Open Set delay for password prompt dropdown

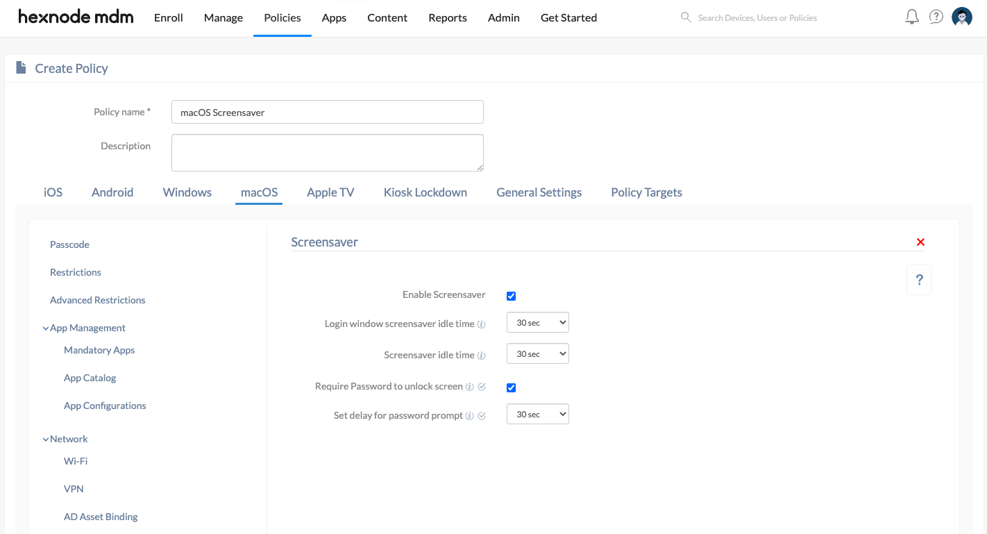(x=538, y=414)
